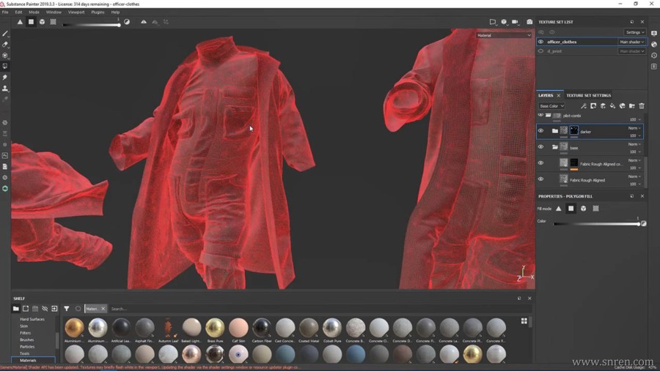Choose triangle fill mode in top toolbar
This screenshot has height=371, width=660.
pos(20,22)
